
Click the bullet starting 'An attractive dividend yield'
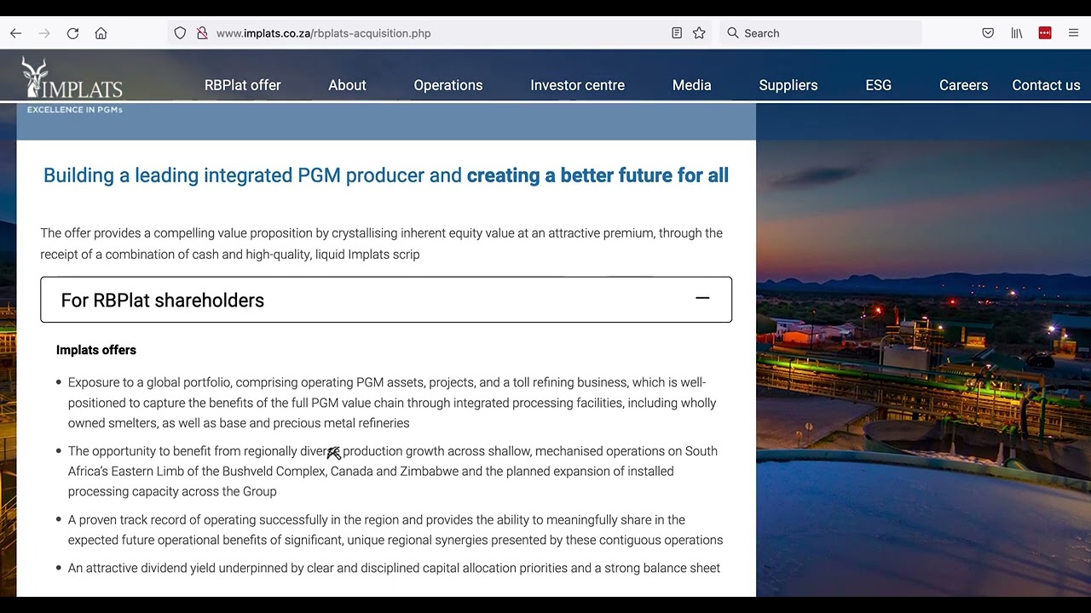pos(394,568)
